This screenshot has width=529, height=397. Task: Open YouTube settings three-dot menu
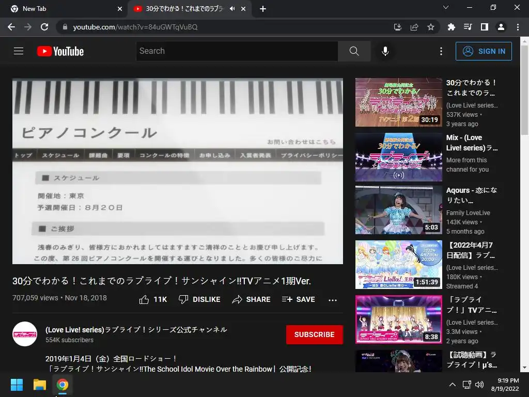[x=441, y=51]
